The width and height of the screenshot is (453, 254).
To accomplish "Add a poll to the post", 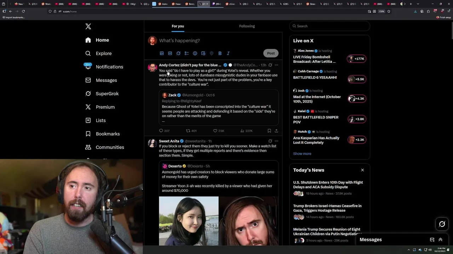I will point(187,53).
